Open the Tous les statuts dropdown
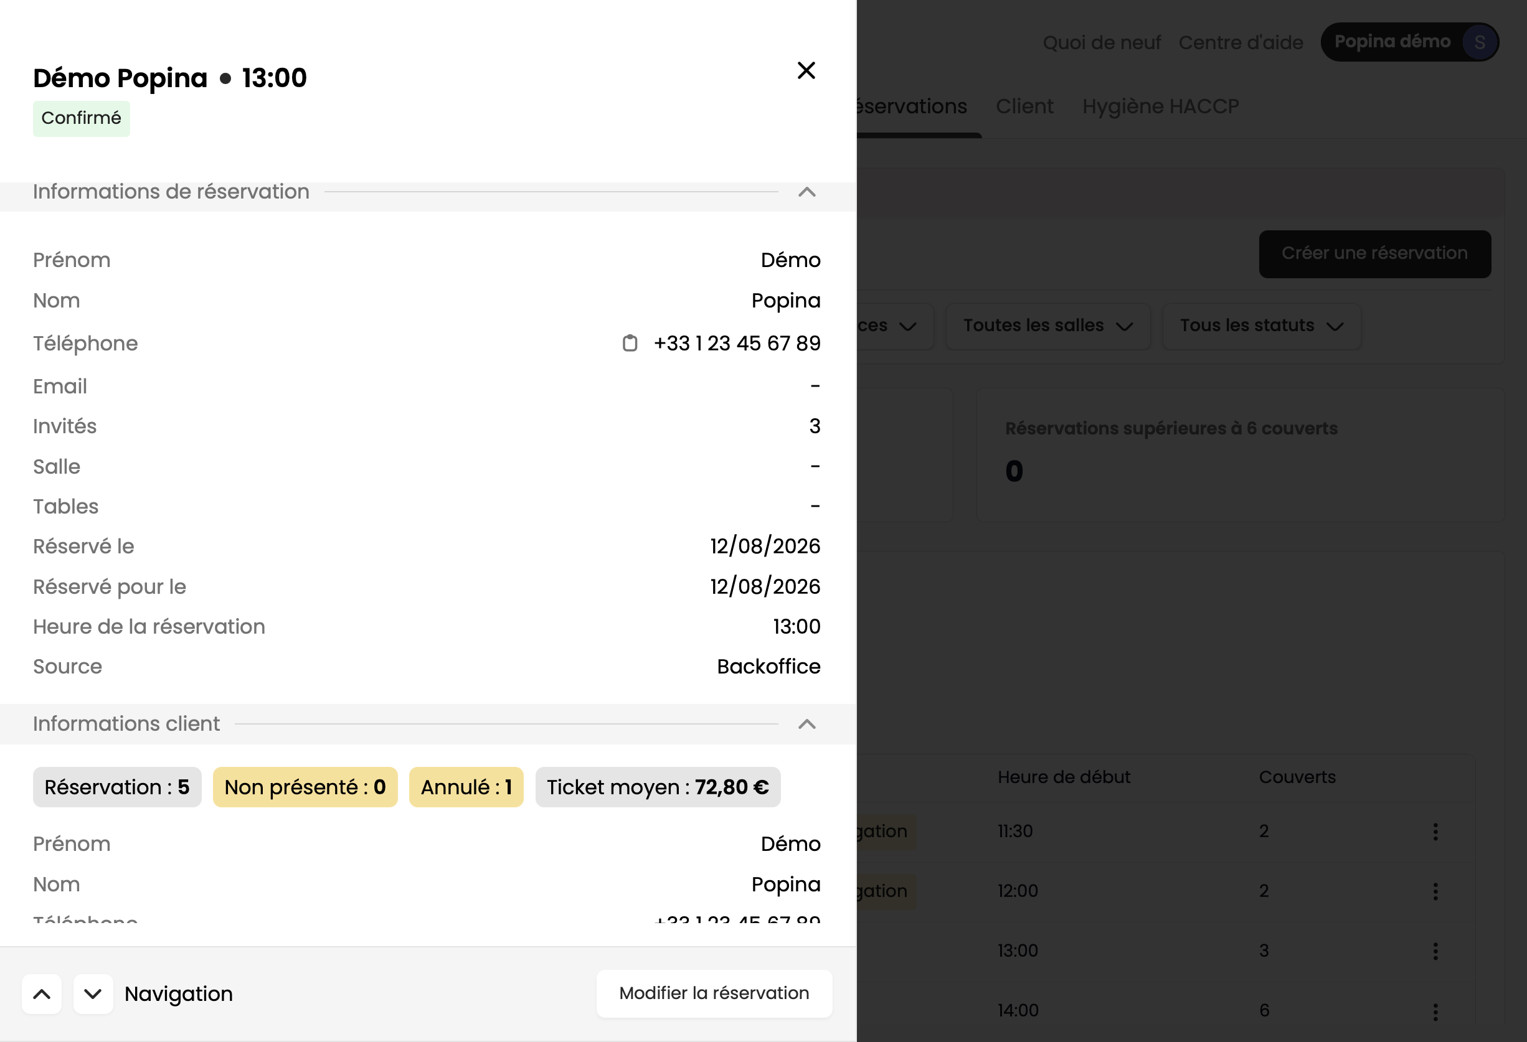1527x1042 pixels. 1261,326
